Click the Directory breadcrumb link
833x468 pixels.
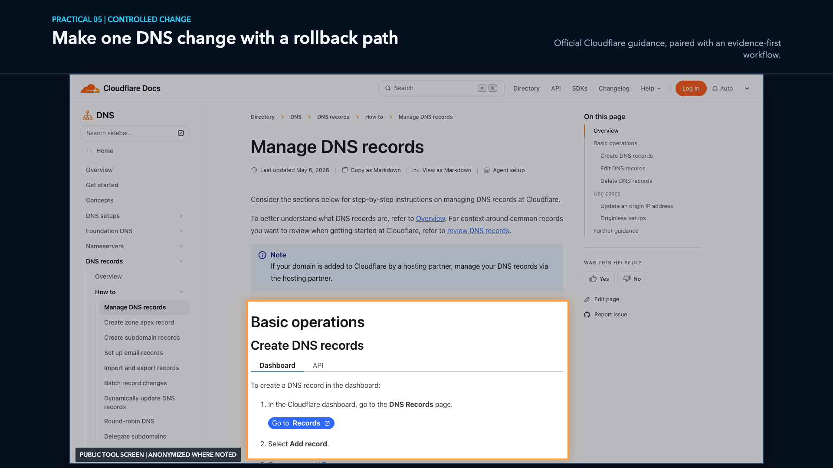[x=262, y=117]
